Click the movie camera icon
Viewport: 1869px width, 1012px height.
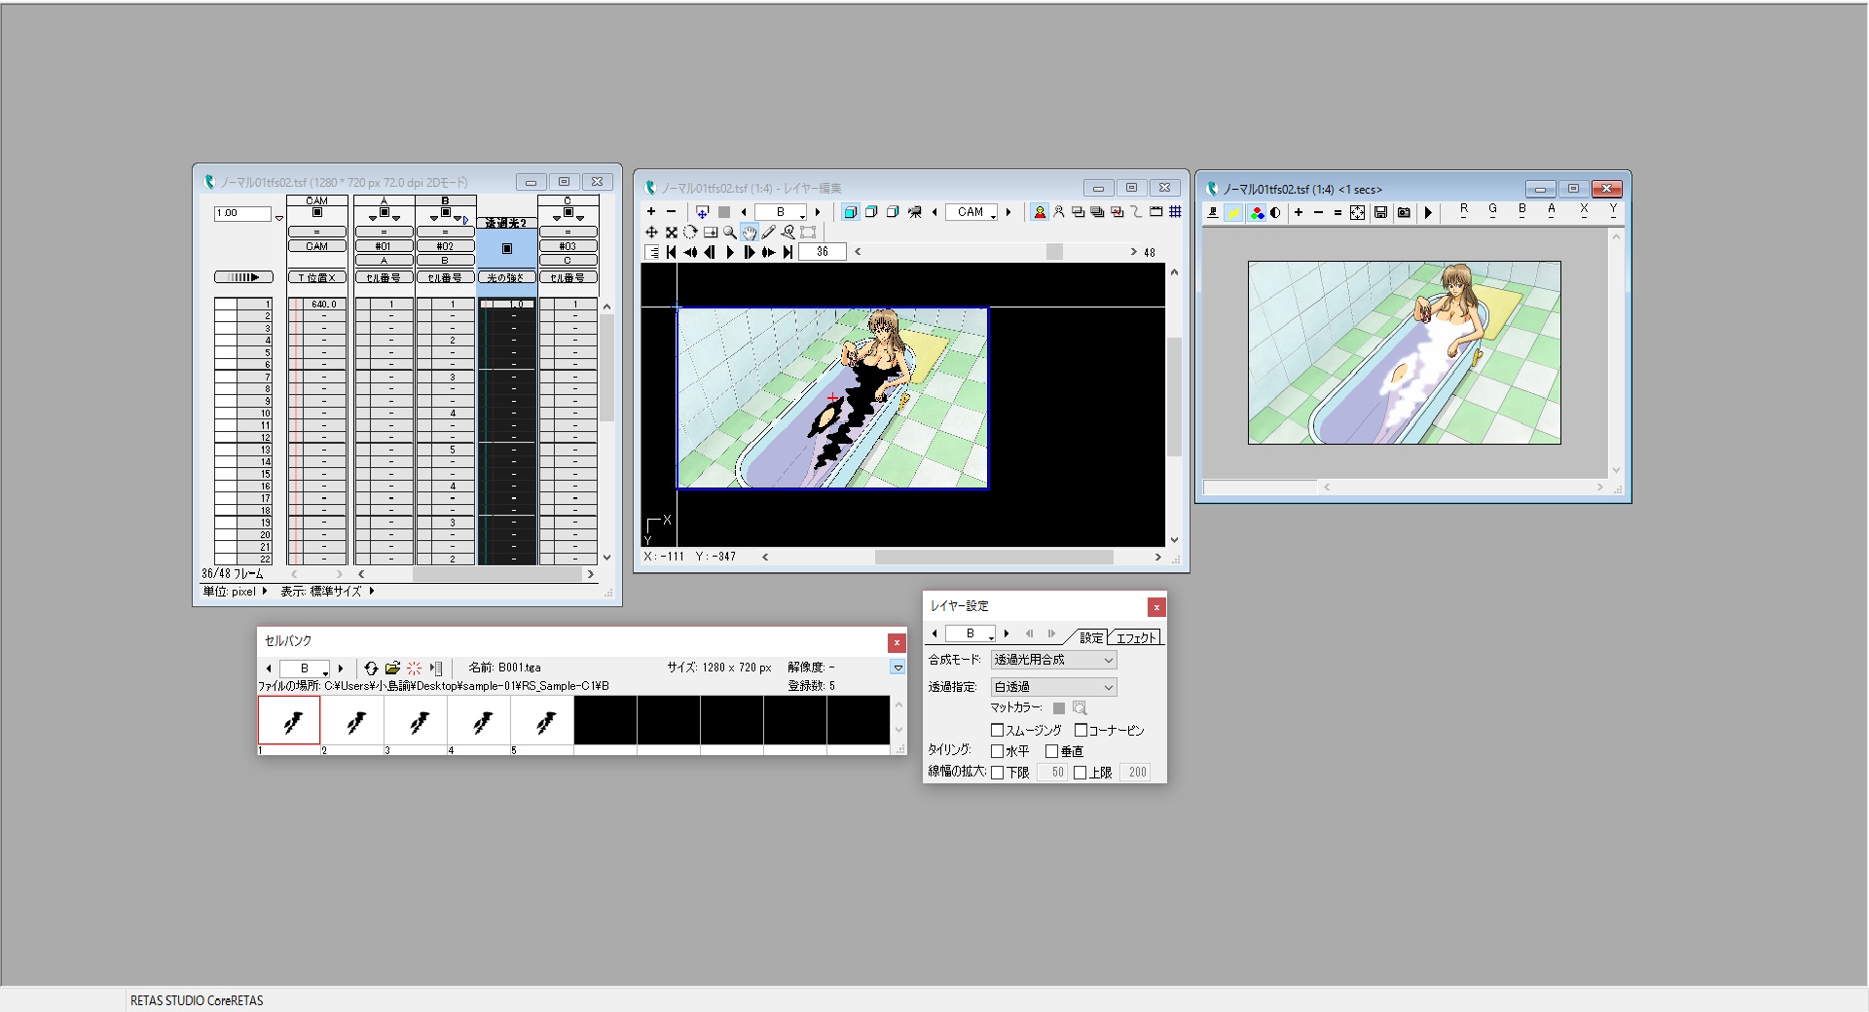coord(915,212)
